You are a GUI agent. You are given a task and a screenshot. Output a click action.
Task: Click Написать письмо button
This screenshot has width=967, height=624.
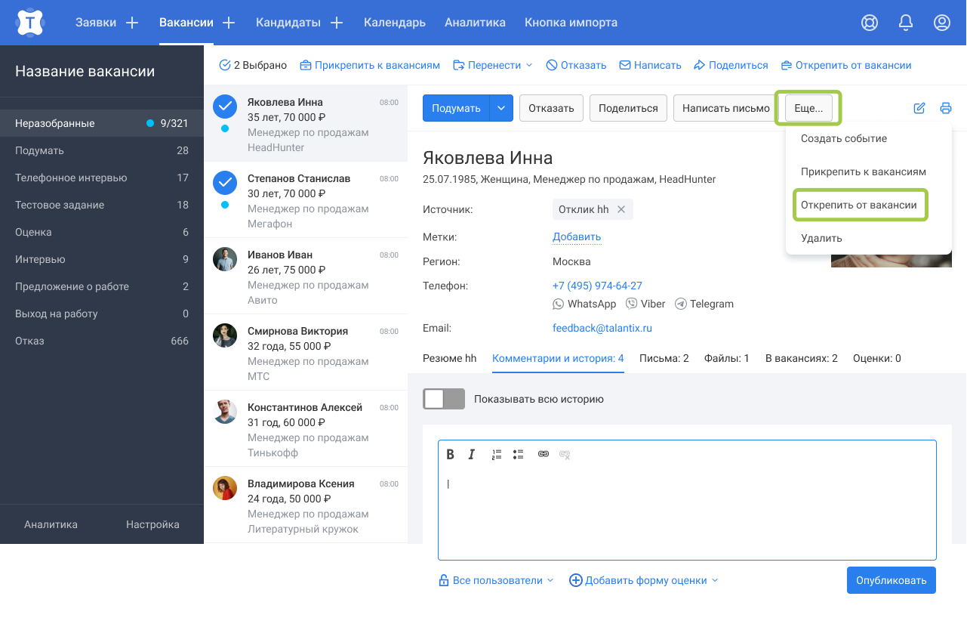point(726,108)
